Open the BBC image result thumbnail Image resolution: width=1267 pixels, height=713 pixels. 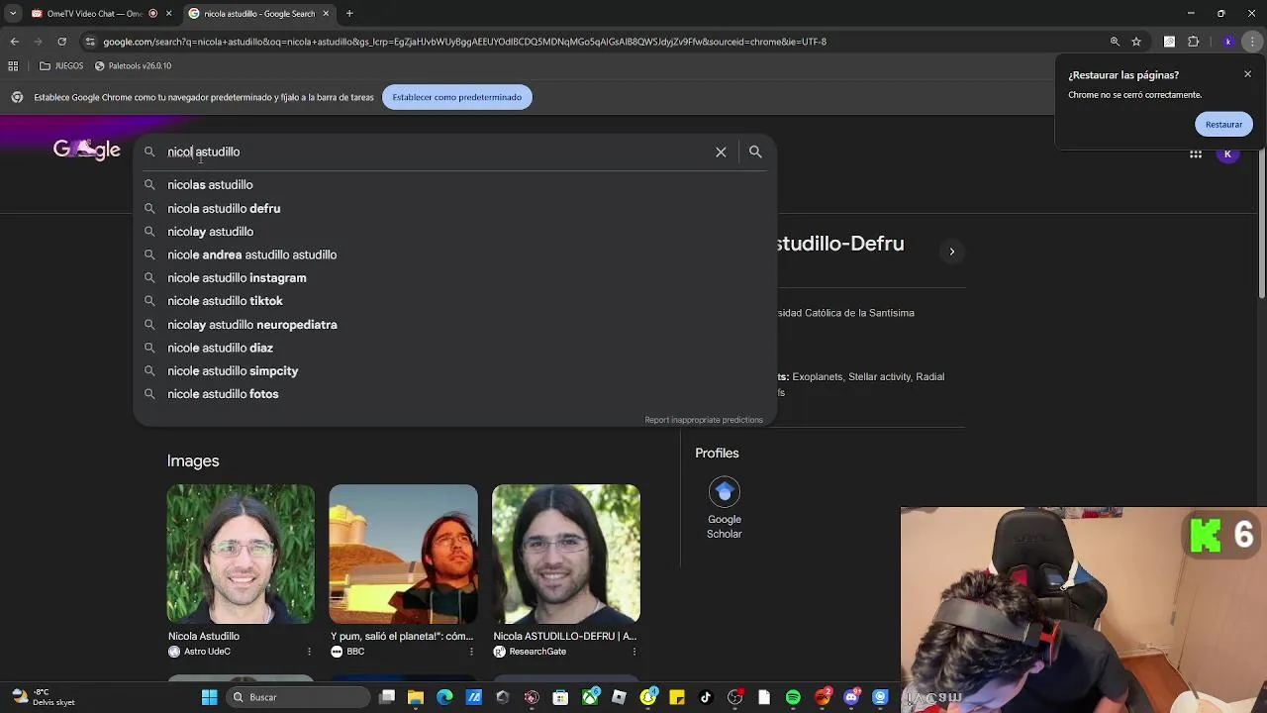403,554
